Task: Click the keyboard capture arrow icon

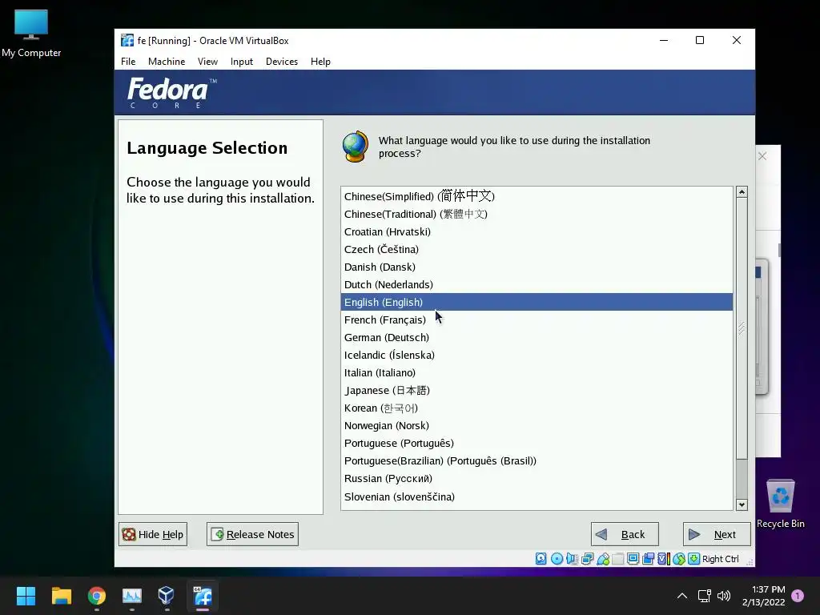Action: tap(693, 559)
